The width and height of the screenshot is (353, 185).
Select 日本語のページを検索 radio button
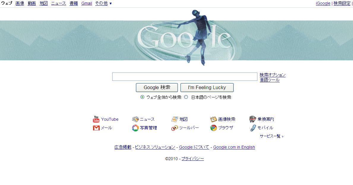(x=186, y=97)
